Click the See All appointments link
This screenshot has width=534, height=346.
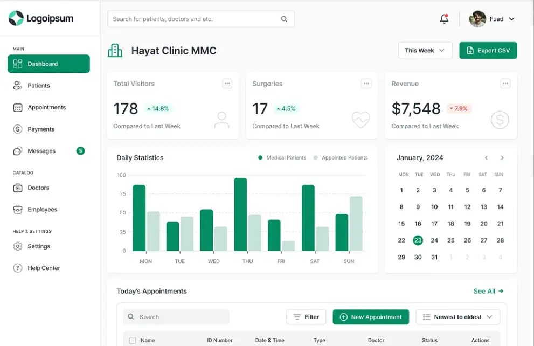tap(488, 291)
